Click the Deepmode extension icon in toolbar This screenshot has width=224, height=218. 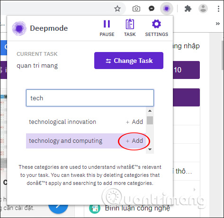click(167, 9)
